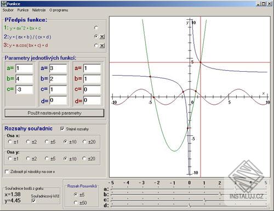Click the red c= field of function 3
The height and width of the screenshot is (211, 274).
(x=92, y=89)
